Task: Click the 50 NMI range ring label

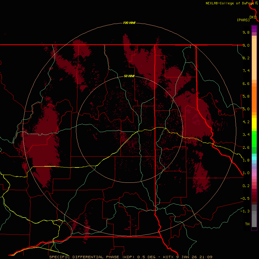Action: pos(129,76)
